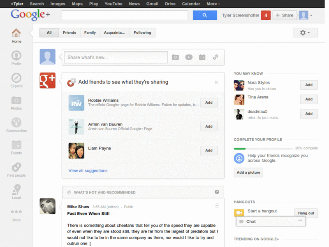Screen dimensions: 329x247
Task: Open Nora Styles profile picture
Action: (239, 85)
